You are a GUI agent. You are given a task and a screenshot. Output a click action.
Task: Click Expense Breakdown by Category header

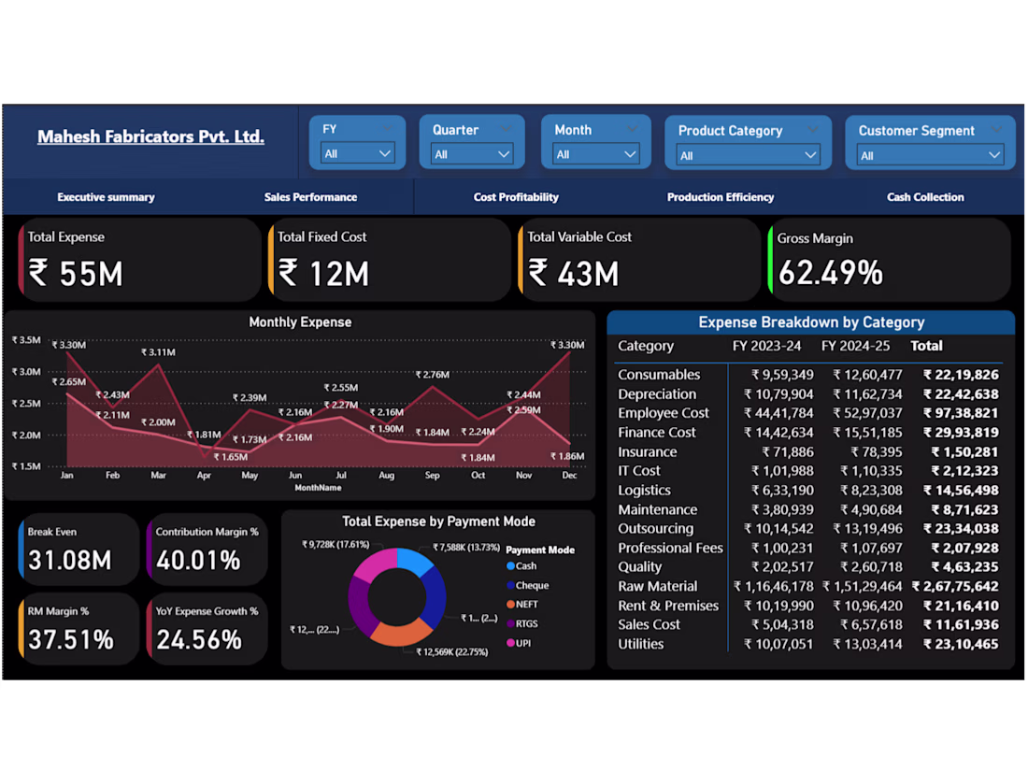pyautogui.click(x=811, y=321)
